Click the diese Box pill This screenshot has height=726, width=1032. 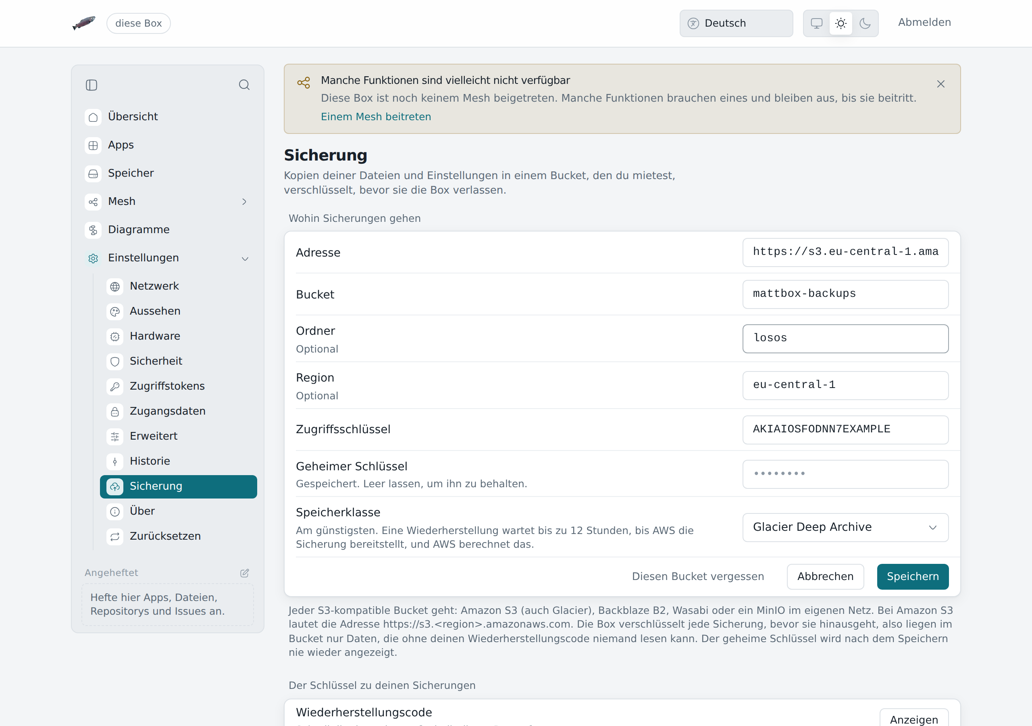click(x=138, y=23)
